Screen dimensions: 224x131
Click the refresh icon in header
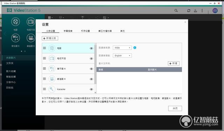pos(189,11)
